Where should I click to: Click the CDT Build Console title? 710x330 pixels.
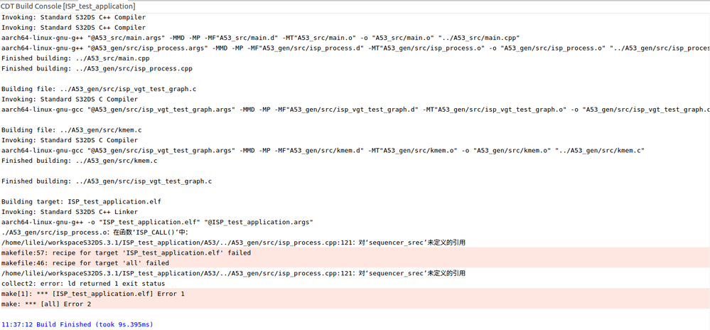click(x=68, y=6)
